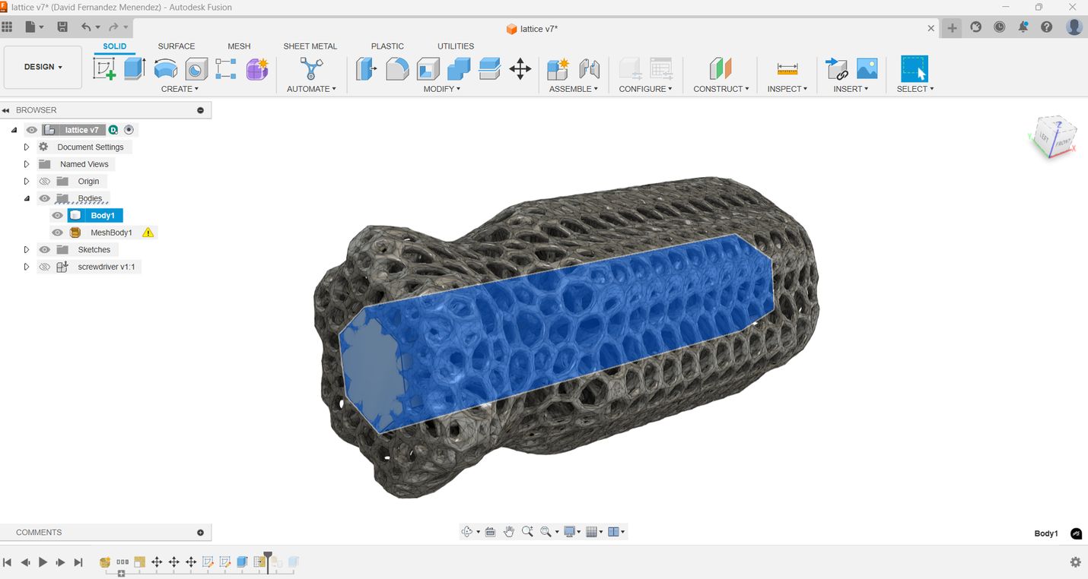Click the New Component icon
The image size is (1088, 579).
click(x=558, y=68)
